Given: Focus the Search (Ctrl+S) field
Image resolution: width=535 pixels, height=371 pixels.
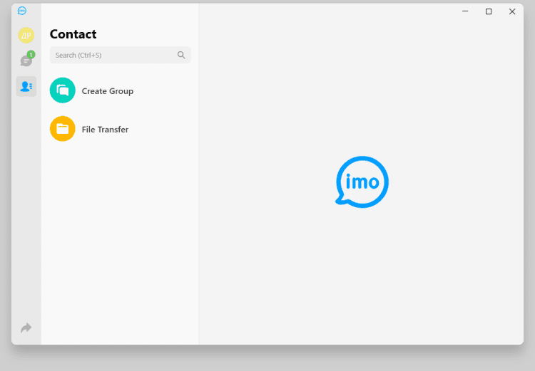Looking at the screenshot, I should point(120,55).
